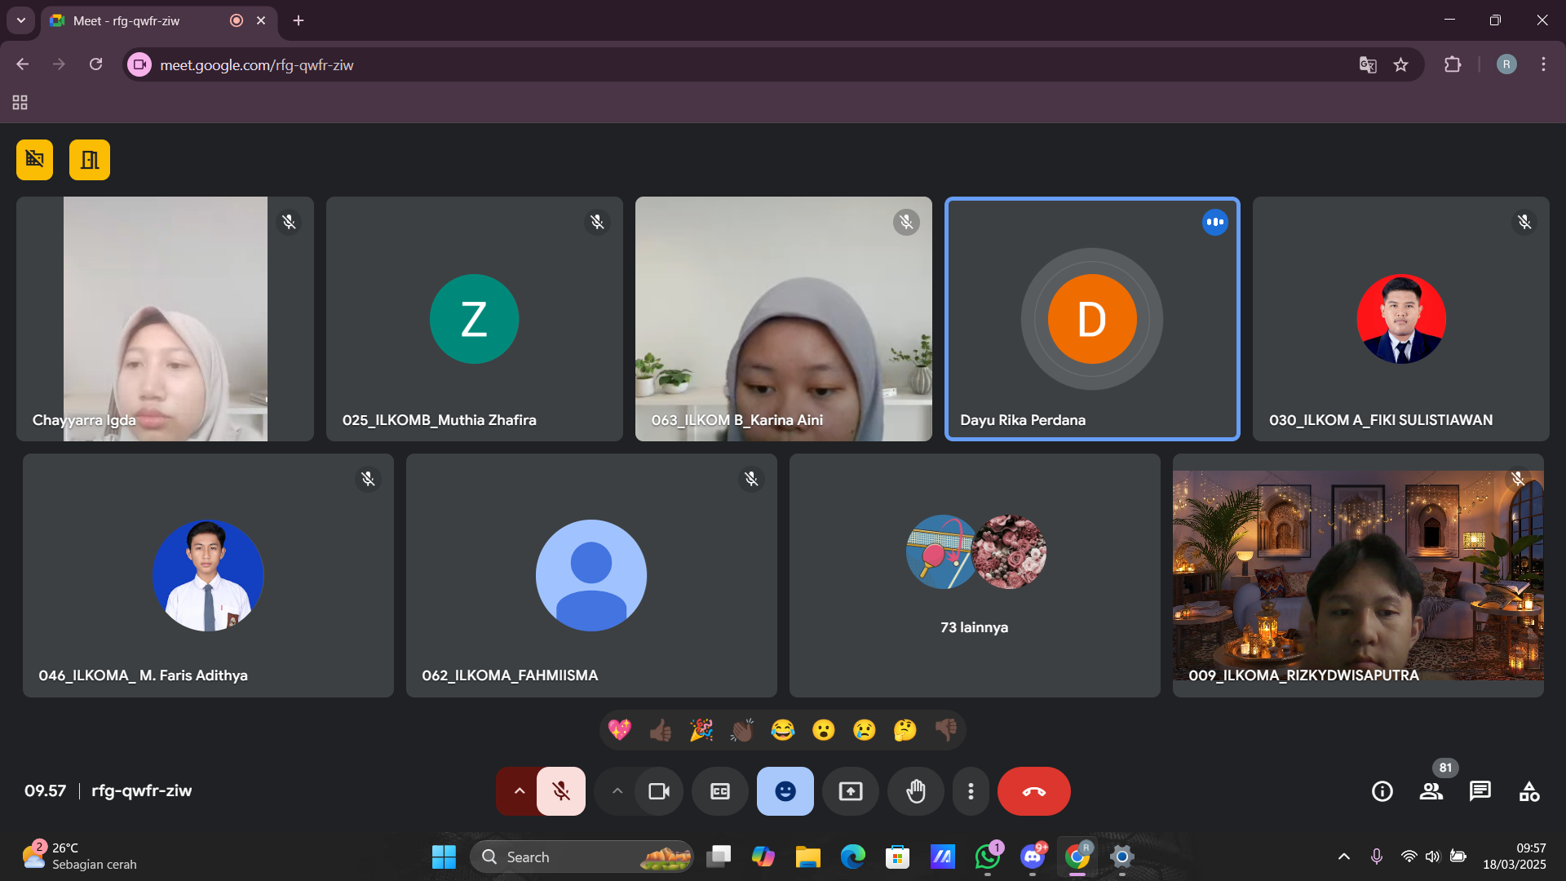
Task: Expand audio settings chevron beside microphone
Action: (519, 791)
